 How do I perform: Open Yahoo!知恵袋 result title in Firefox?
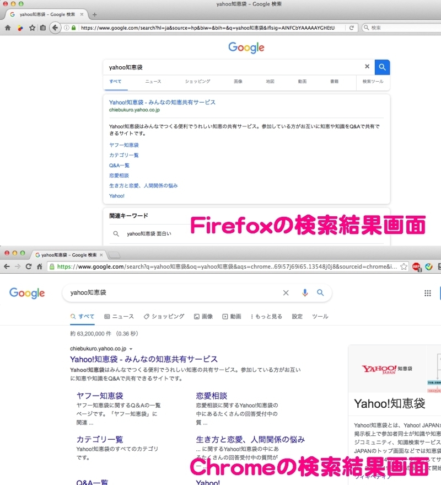pos(162,102)
